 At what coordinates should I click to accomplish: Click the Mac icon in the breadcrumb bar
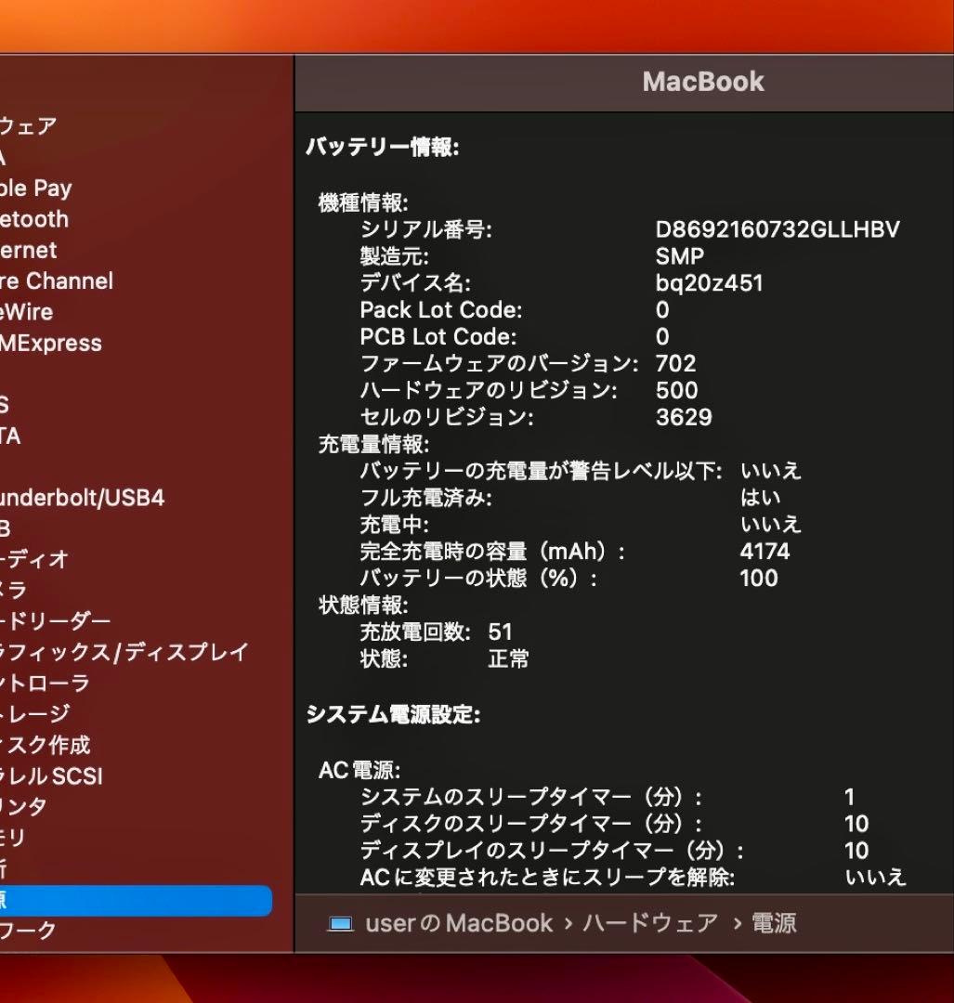[x=341, y=923]
